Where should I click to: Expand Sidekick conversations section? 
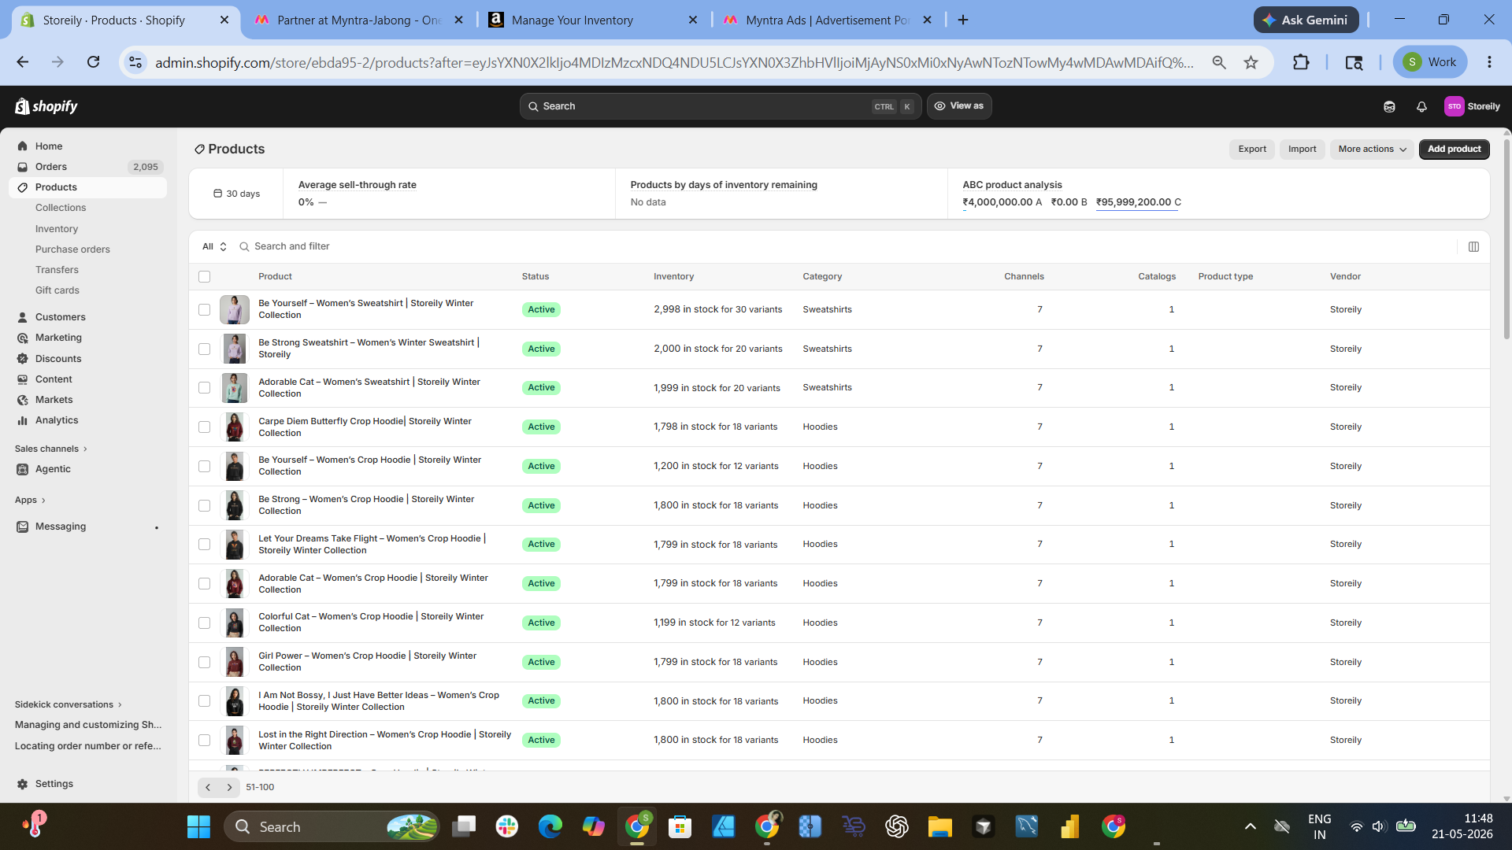click(x=69, y=705)
